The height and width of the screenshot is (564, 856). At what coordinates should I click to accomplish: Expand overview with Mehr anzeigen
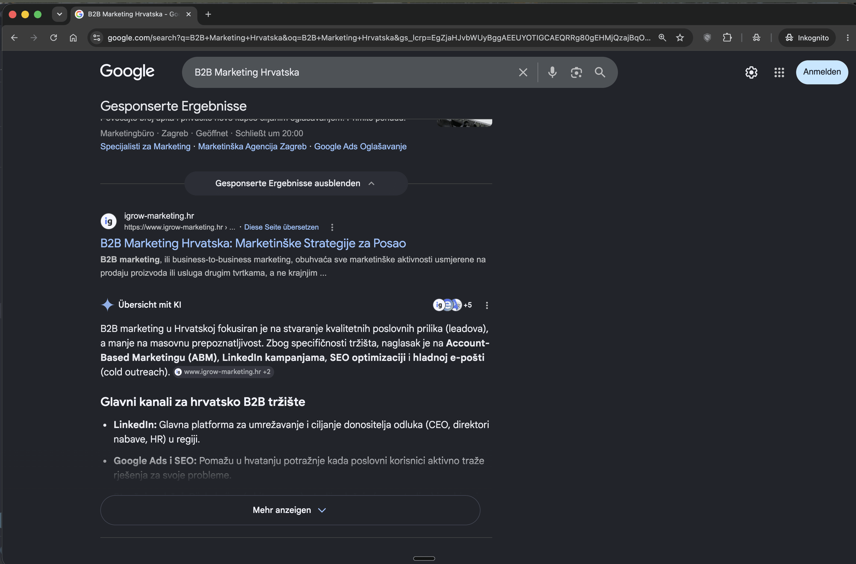[x=290, y=510]
